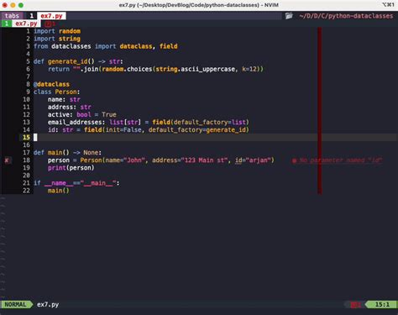Click the 'main()' call on line 22
The height and width of the screenshot is (315, 398).
pyautogui.click(x=59, y=191)
